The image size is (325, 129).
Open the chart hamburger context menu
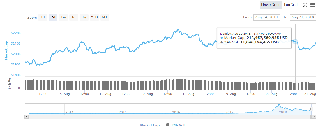[x=313, y=5]
